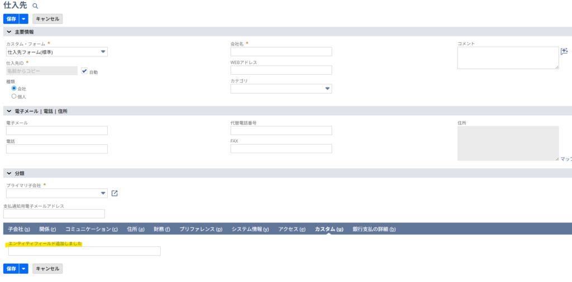Toggle the 自動 checkbox for supplier ID
572x282 pixels.
coord(84,71)
